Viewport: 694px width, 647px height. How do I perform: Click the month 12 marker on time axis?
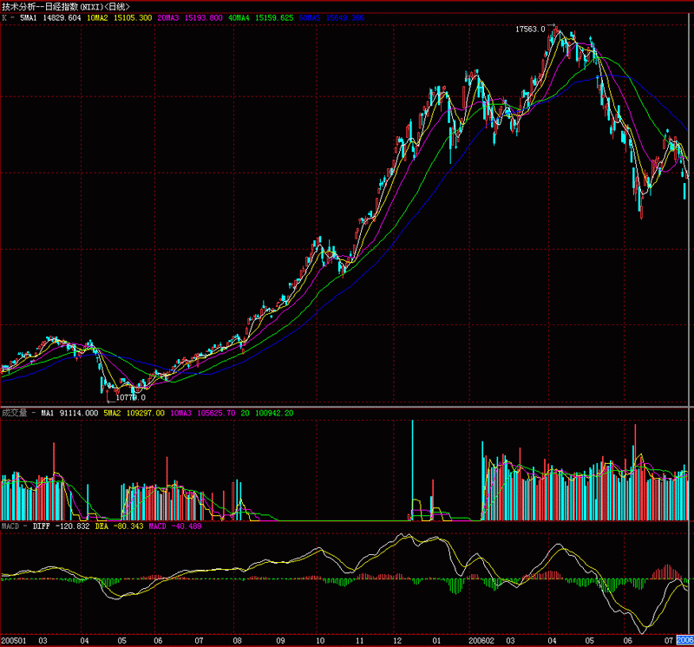pos(396,640)
